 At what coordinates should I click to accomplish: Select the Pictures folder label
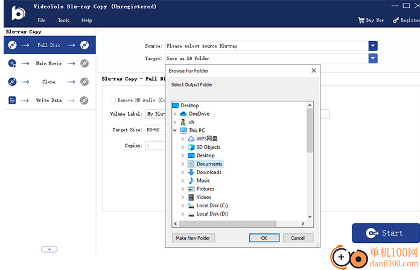pos(205,189)
